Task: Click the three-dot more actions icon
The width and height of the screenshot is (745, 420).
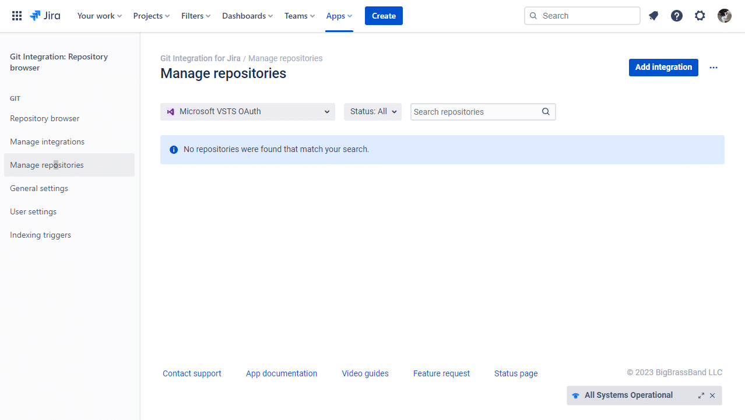Action: click(714, 68)
